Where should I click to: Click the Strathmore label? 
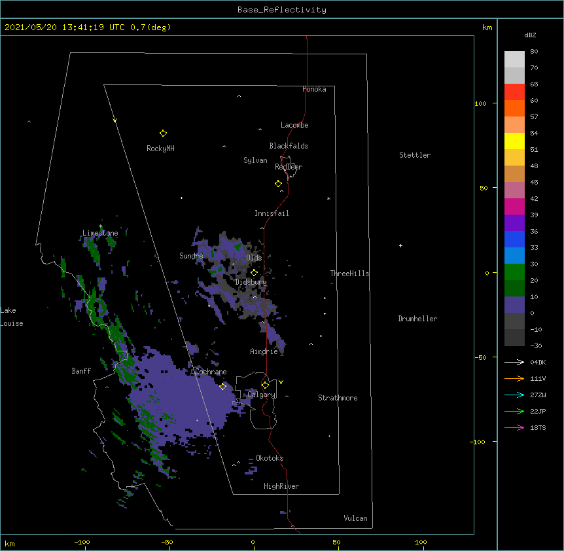click(x=338, y=398)
